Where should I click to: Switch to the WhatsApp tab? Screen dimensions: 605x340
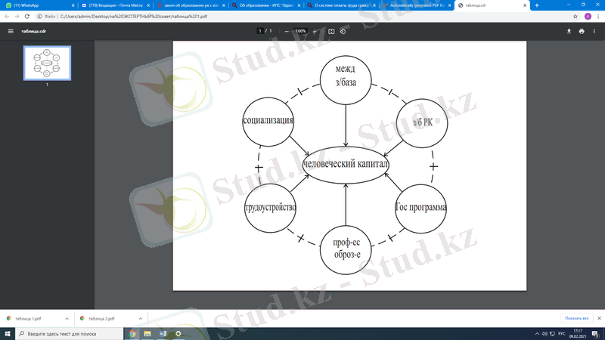tap(39, 5)
